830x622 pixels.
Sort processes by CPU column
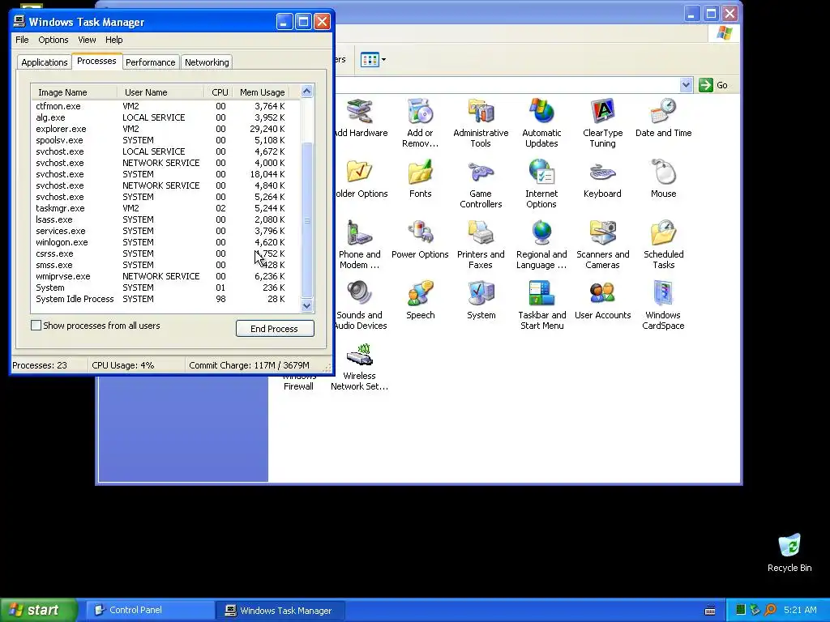pos(219,92)
